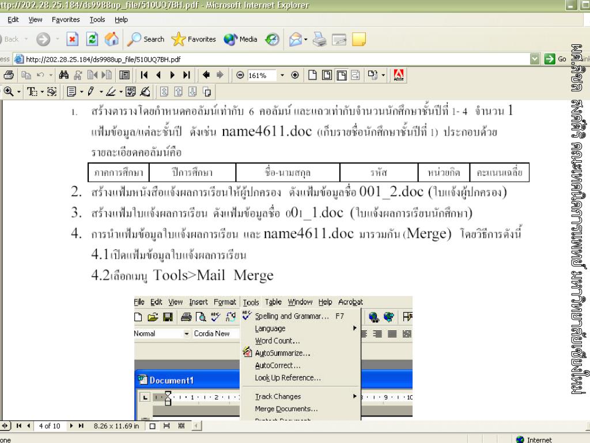Enable Continuous Facing layout in the status bar
The image size is (590, 443).
[181, 426]
